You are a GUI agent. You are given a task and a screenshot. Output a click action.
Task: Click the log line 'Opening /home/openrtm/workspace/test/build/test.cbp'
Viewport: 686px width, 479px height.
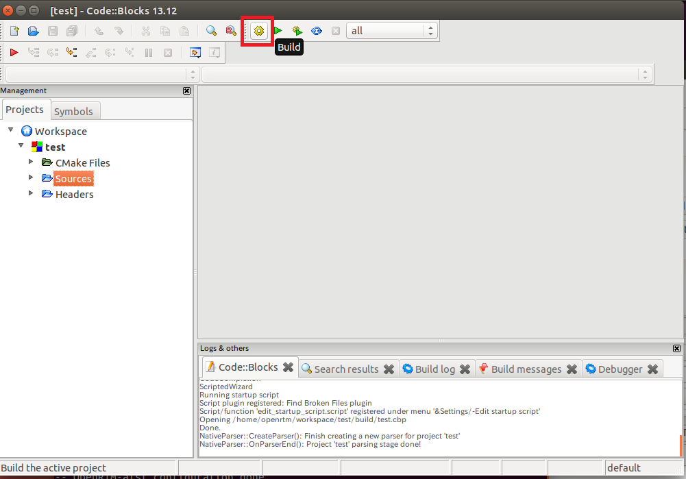[303, 419]
